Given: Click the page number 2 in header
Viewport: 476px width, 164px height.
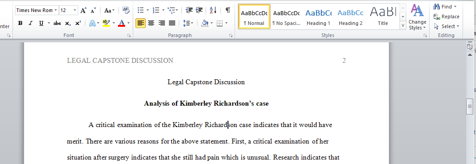Looking at the screenshot, I should point(344,61).
